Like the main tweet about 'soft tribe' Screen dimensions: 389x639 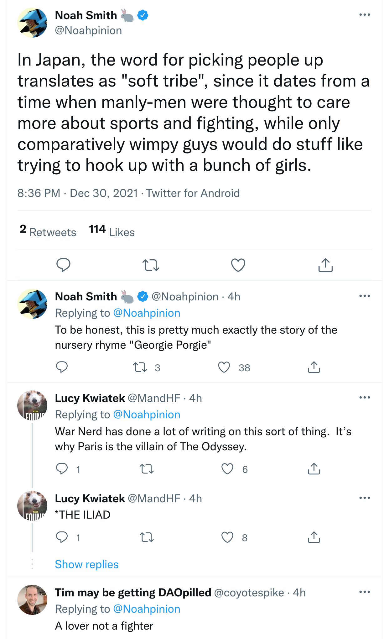(238, 265)
